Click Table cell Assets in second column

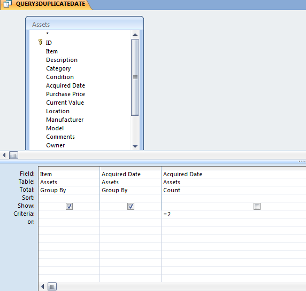[131, 182]
